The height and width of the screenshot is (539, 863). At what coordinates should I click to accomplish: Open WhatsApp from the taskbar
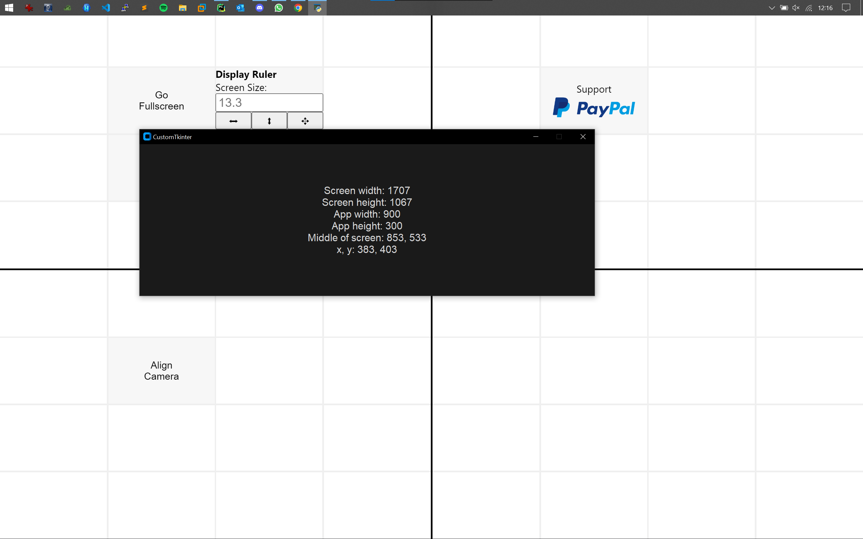click(279, 7)
